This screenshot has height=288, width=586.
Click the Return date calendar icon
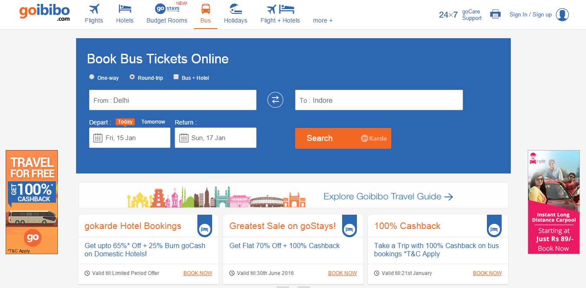coord(183,138)
